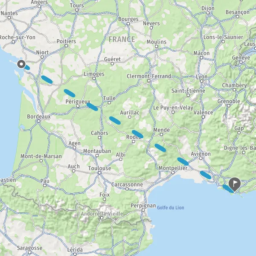Click the FRANCE country label
256x256 pixels.
point(122,39)
